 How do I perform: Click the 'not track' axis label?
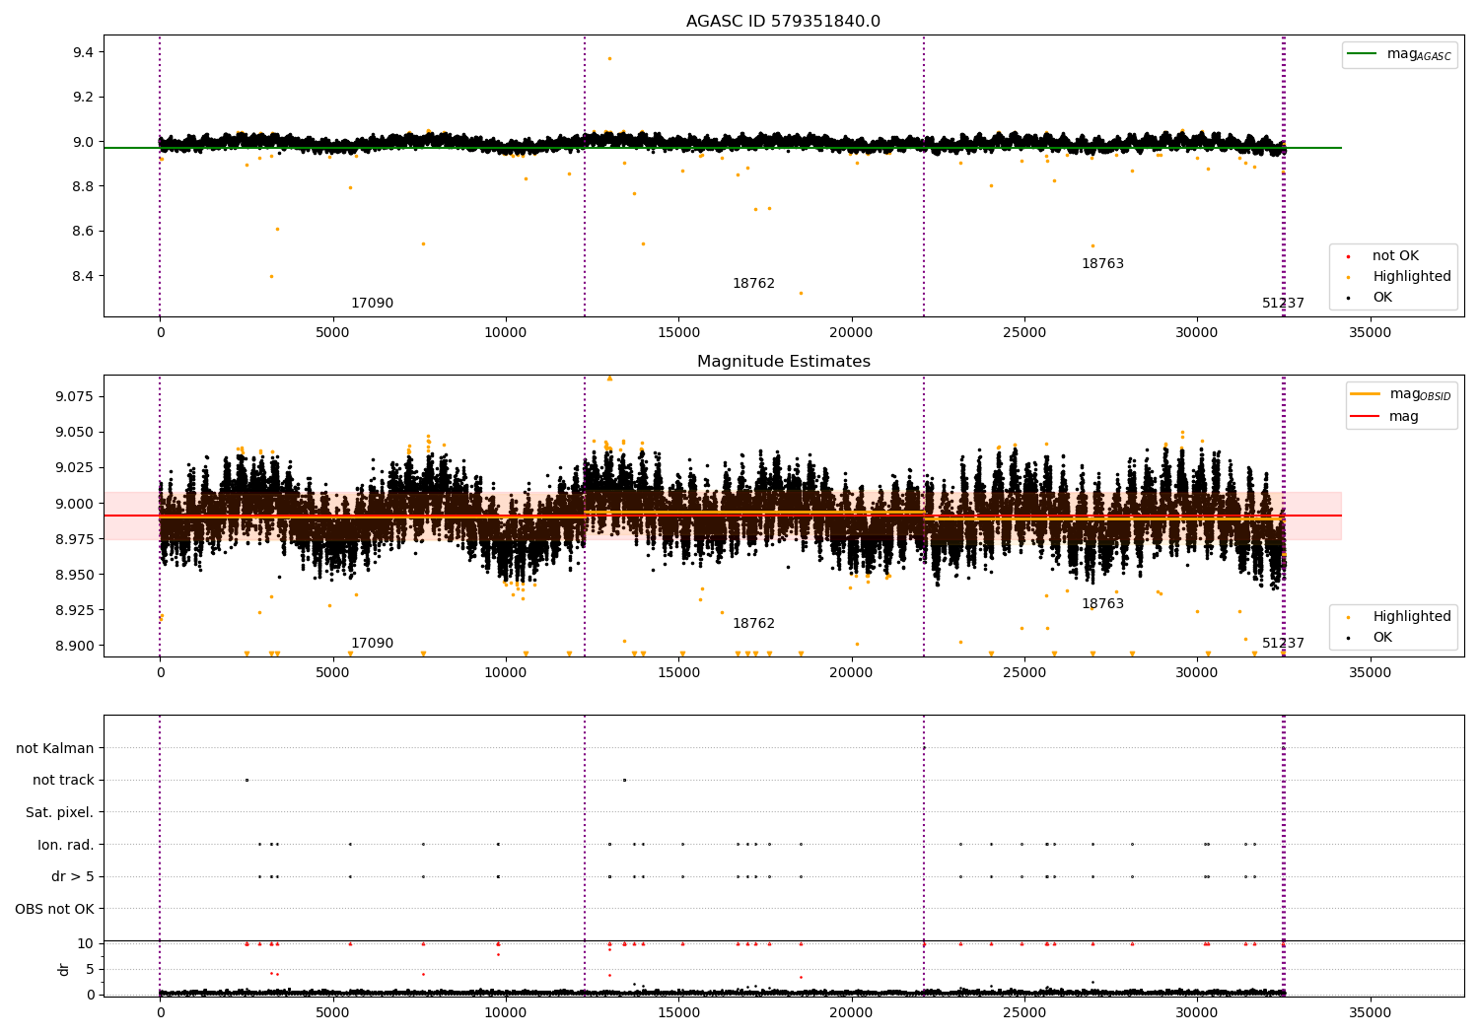tap(63, 780)
